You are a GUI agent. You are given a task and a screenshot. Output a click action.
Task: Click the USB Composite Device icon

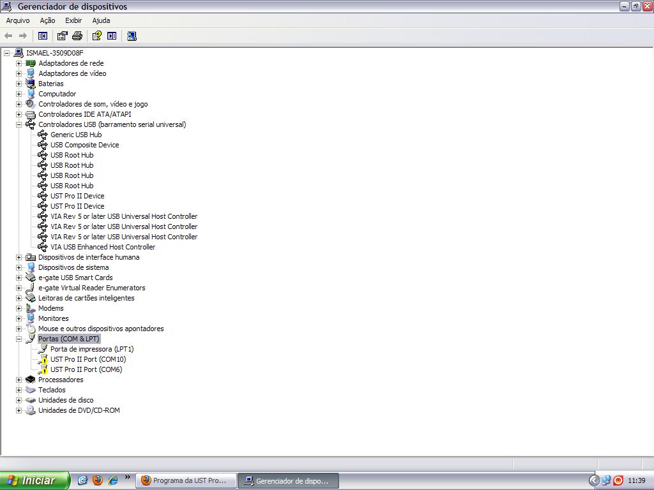[43, 145]
